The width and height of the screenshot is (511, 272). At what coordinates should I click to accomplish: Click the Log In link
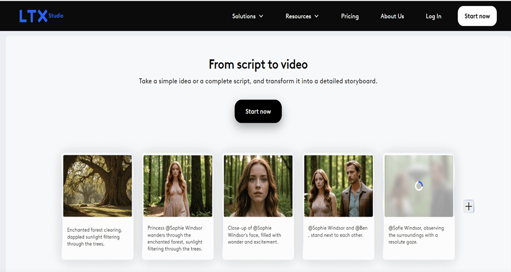[x=433, y=16]
